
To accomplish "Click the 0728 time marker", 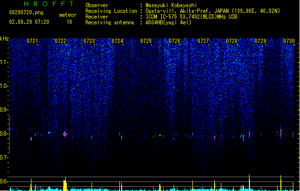I will 232,41.
